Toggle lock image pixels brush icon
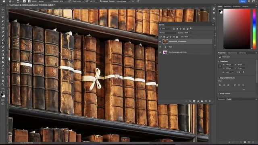 click(x=167, y=37)
